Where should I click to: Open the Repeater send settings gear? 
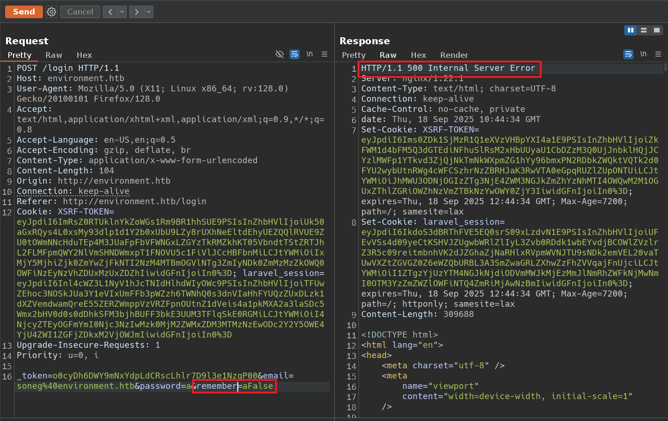[x=51, y=12]
